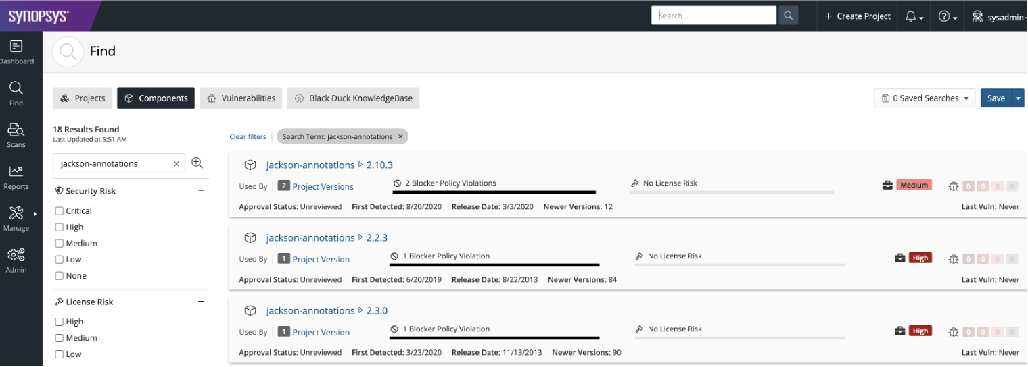Open the help question mark menu
Viewport: 1028px width, 367px height.
(x=947, y=16)
